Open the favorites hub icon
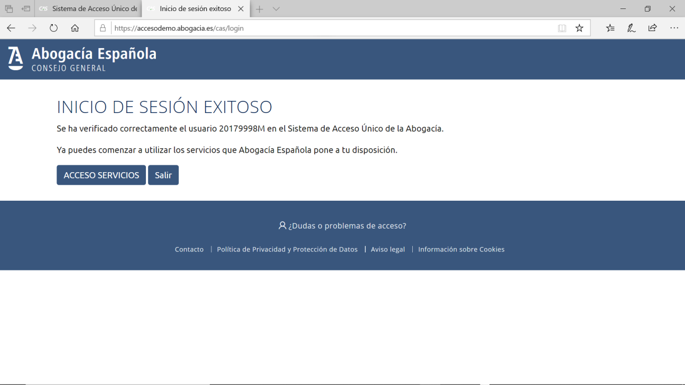 coord(610,28)
